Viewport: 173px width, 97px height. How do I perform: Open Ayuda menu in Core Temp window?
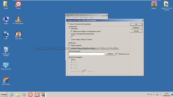[91, 18]
